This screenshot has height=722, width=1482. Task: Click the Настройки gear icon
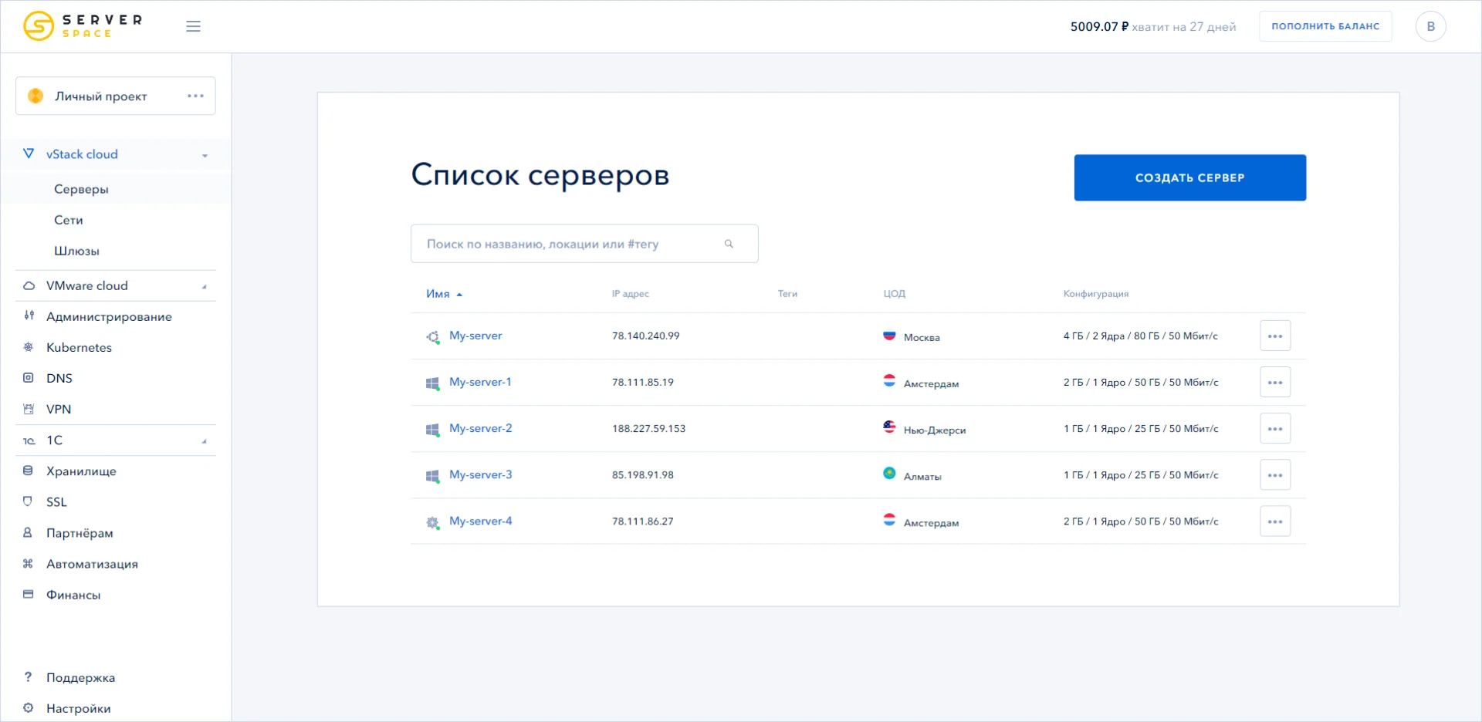29,707
